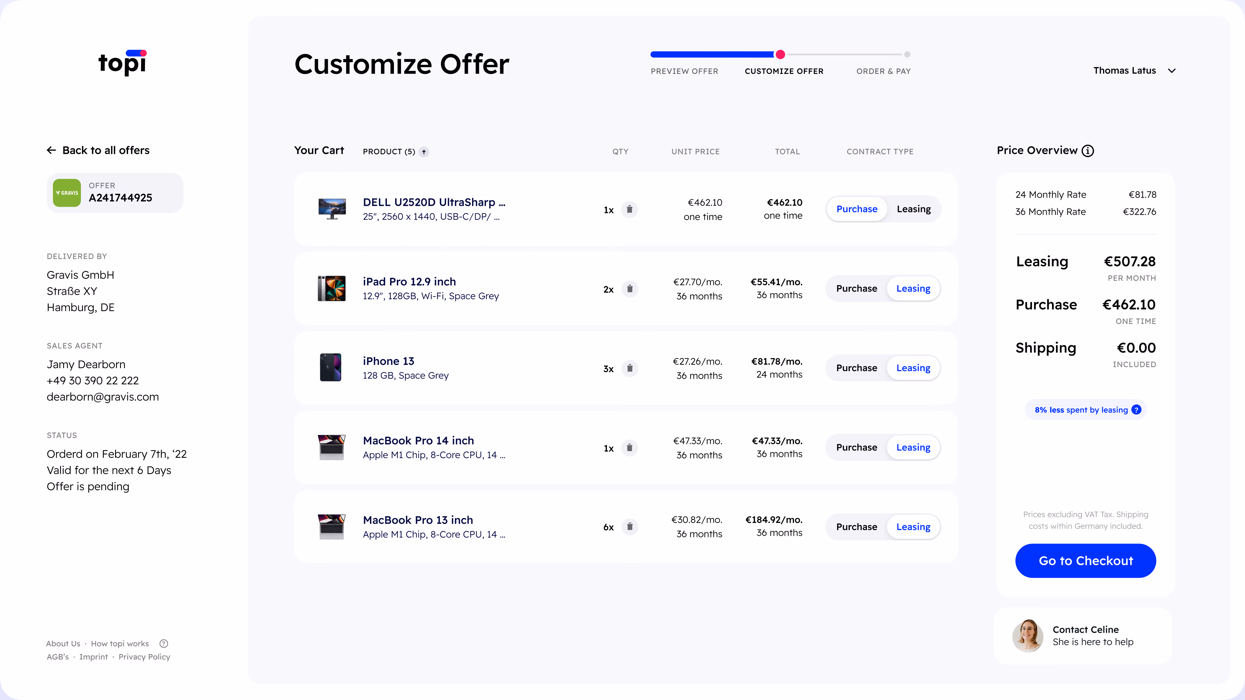Switch iPad Pro 12.9 inch to Purchase
Screen dimensions: 1245x700
point(856,289)
